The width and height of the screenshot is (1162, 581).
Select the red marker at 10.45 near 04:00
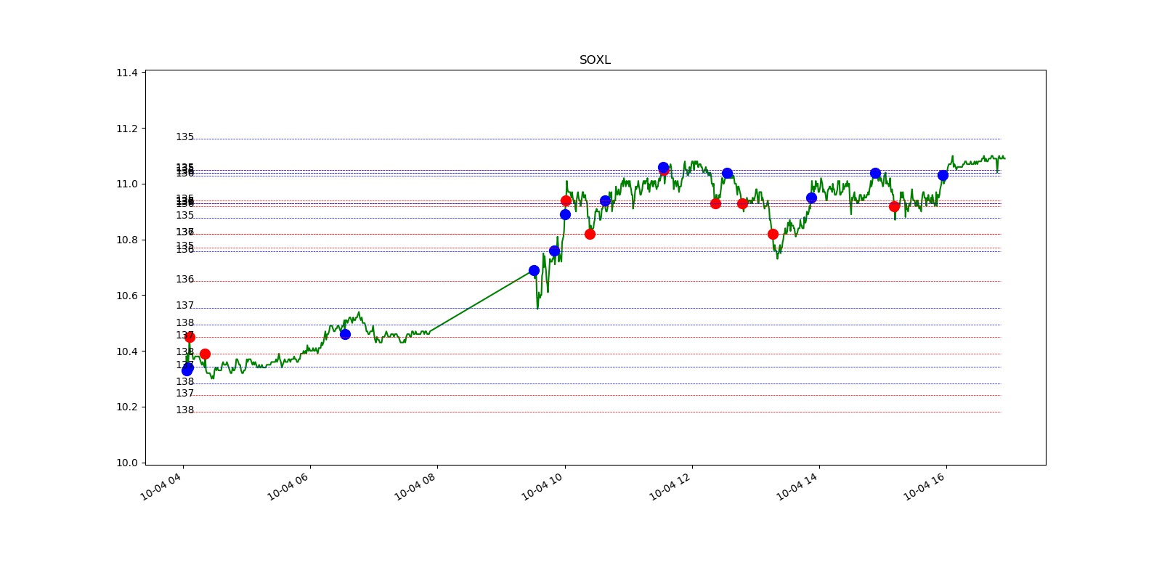tap(190, 337)
